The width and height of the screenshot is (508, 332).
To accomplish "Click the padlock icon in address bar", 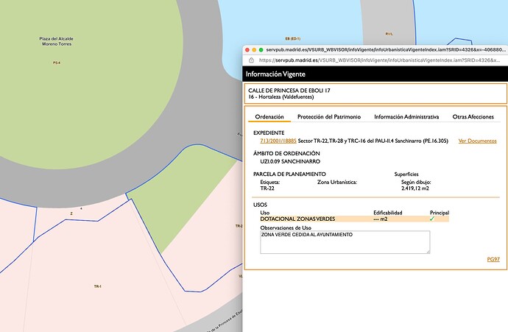I will 251,60.
